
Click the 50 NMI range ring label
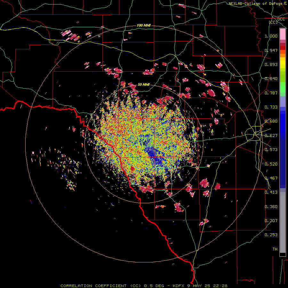[144, 84]
